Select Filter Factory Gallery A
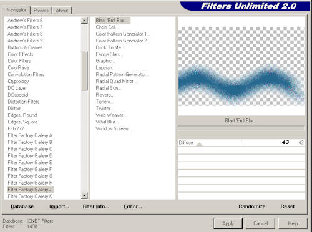This screenshot has width=312, height=232. tap(30, 135)
